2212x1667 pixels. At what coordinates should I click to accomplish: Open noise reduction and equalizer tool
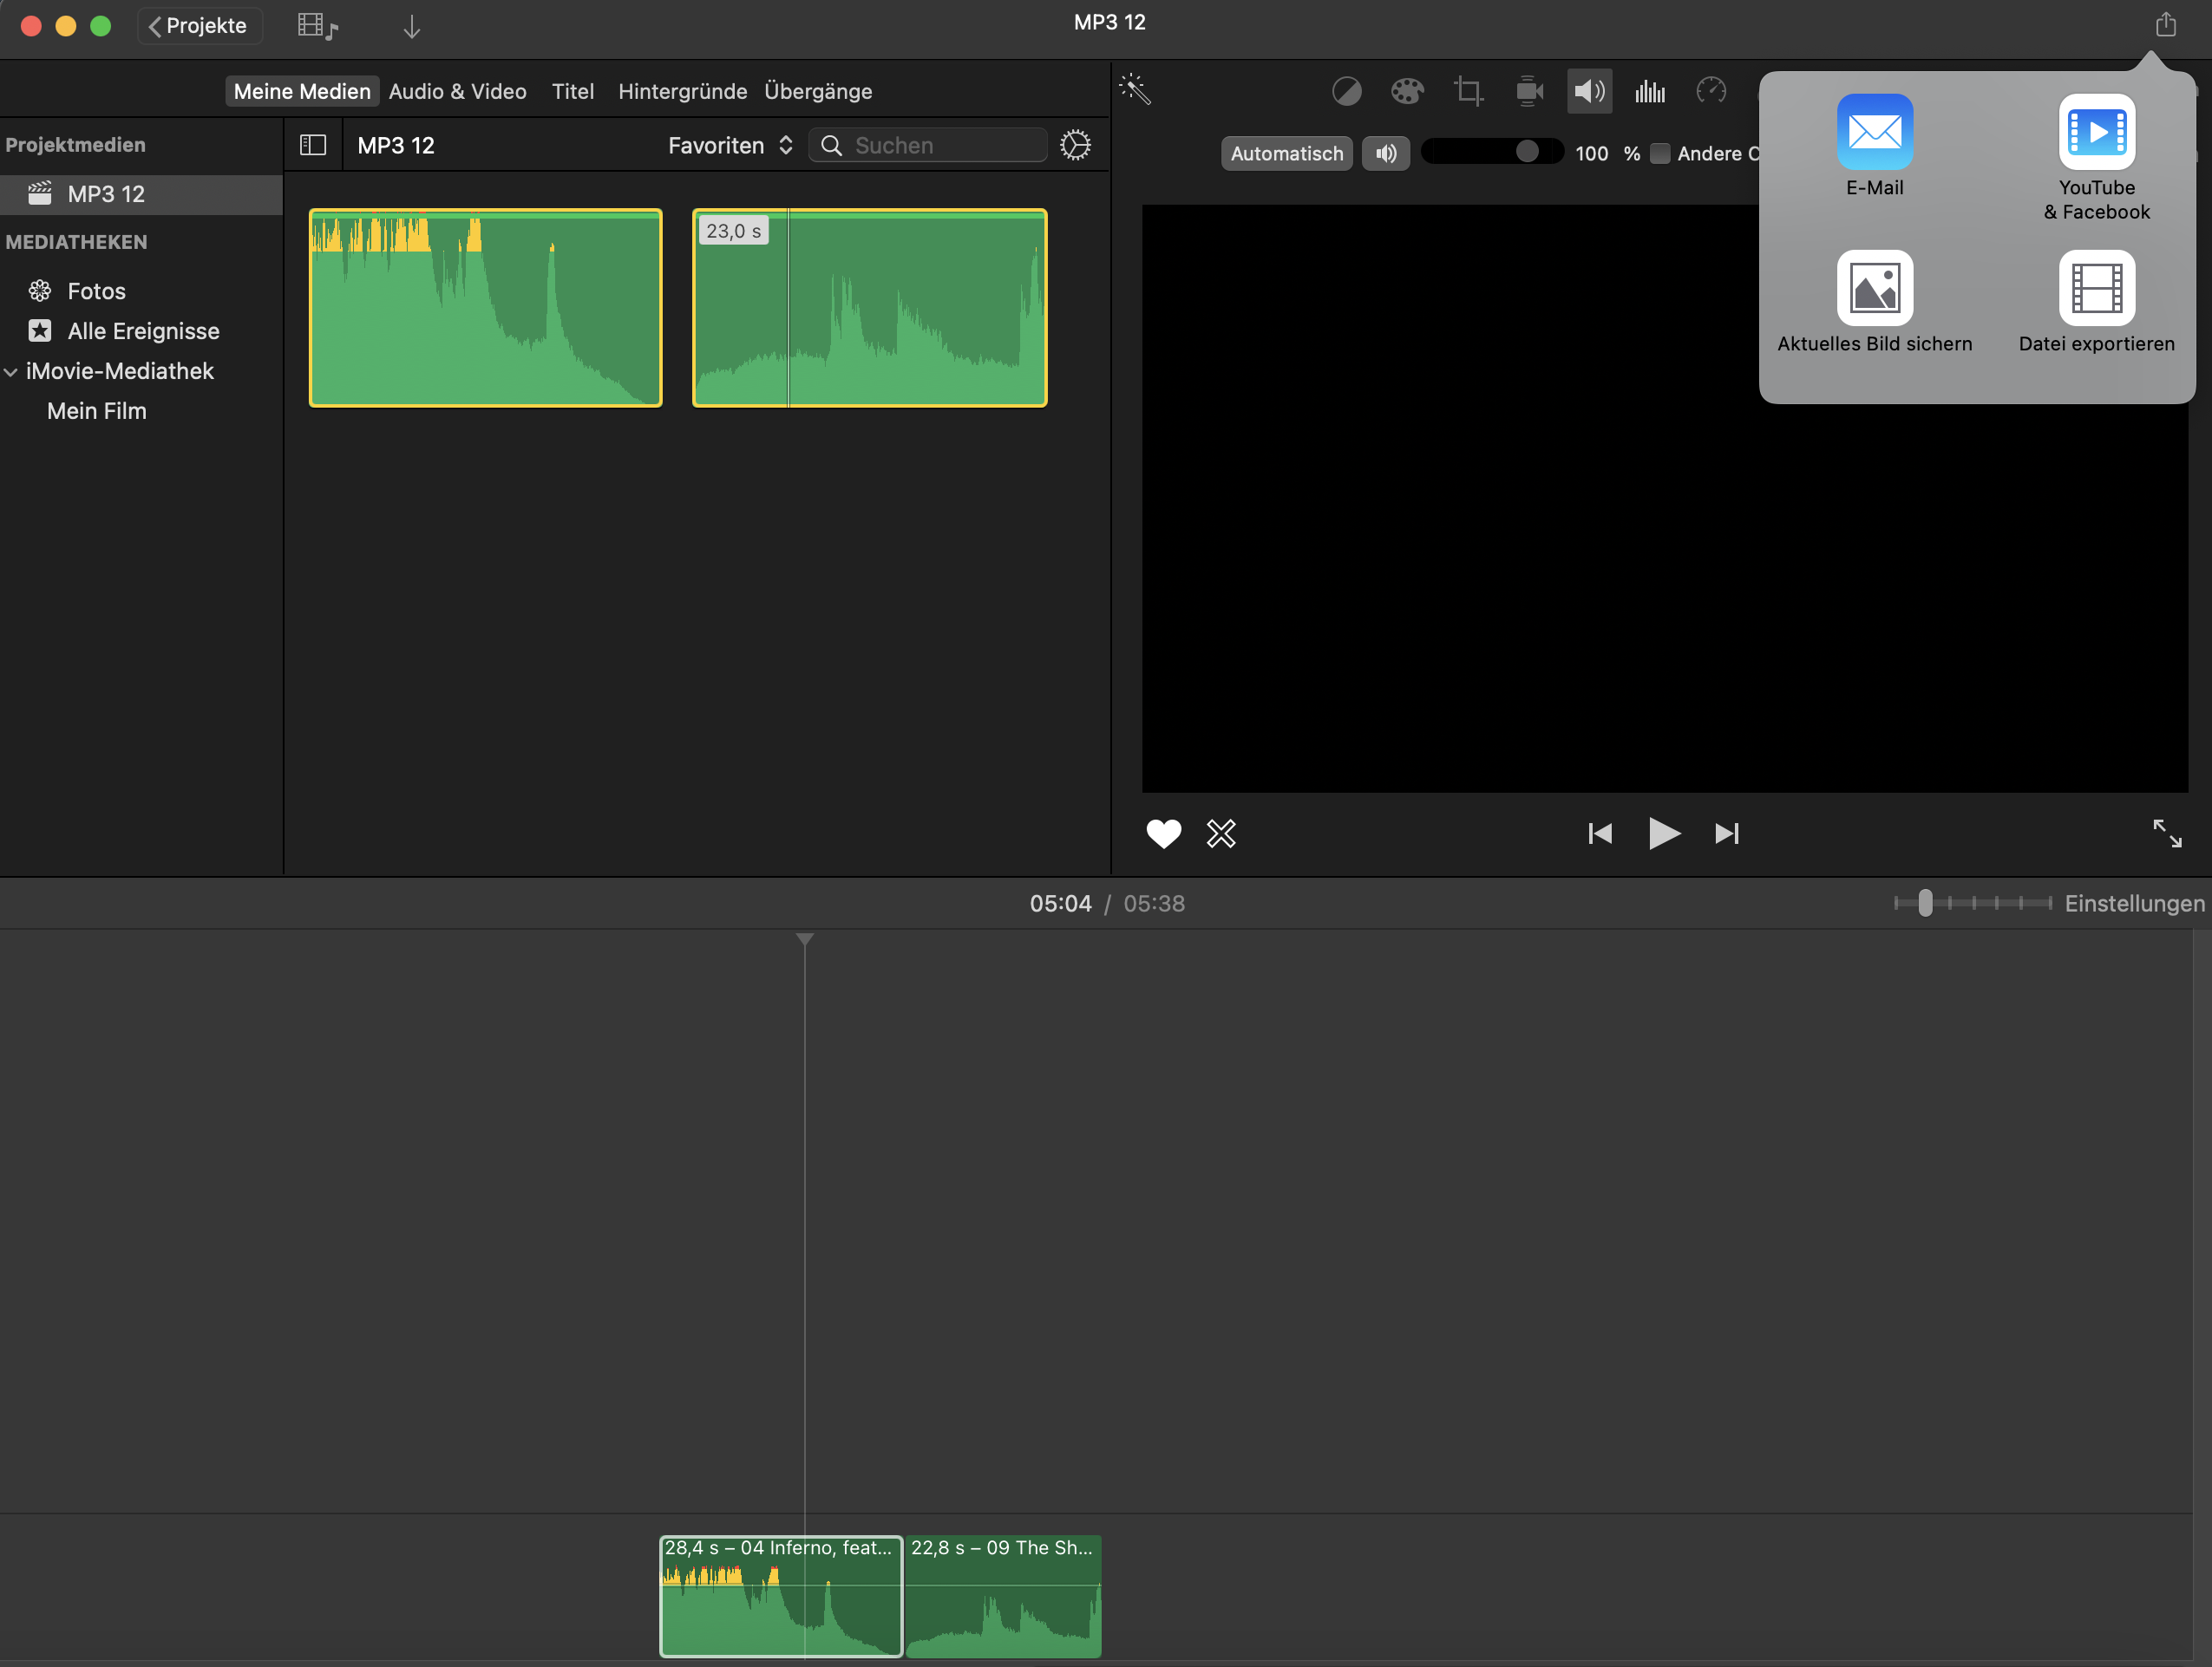pos(1650,92)
